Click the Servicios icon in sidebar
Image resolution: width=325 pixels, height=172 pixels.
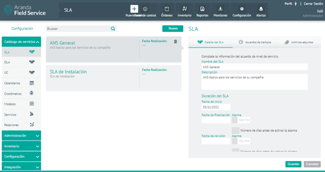[32, 114]
